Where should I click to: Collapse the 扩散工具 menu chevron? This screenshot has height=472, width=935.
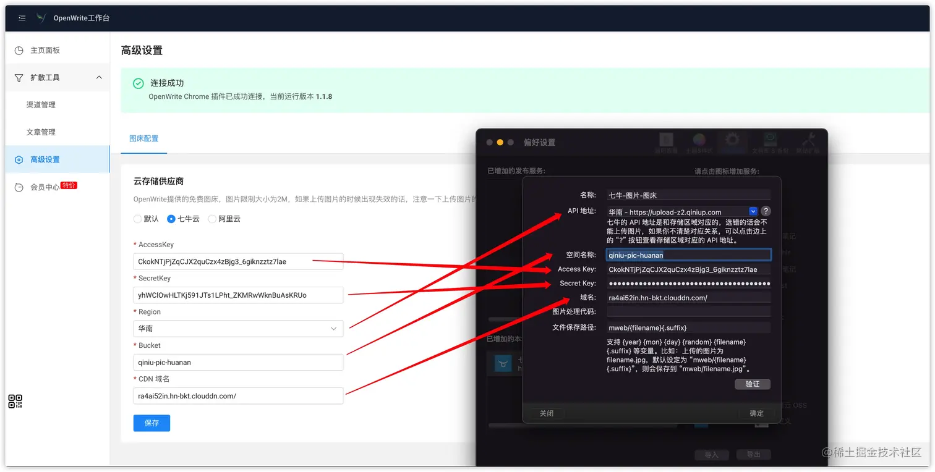click(99, 77)
